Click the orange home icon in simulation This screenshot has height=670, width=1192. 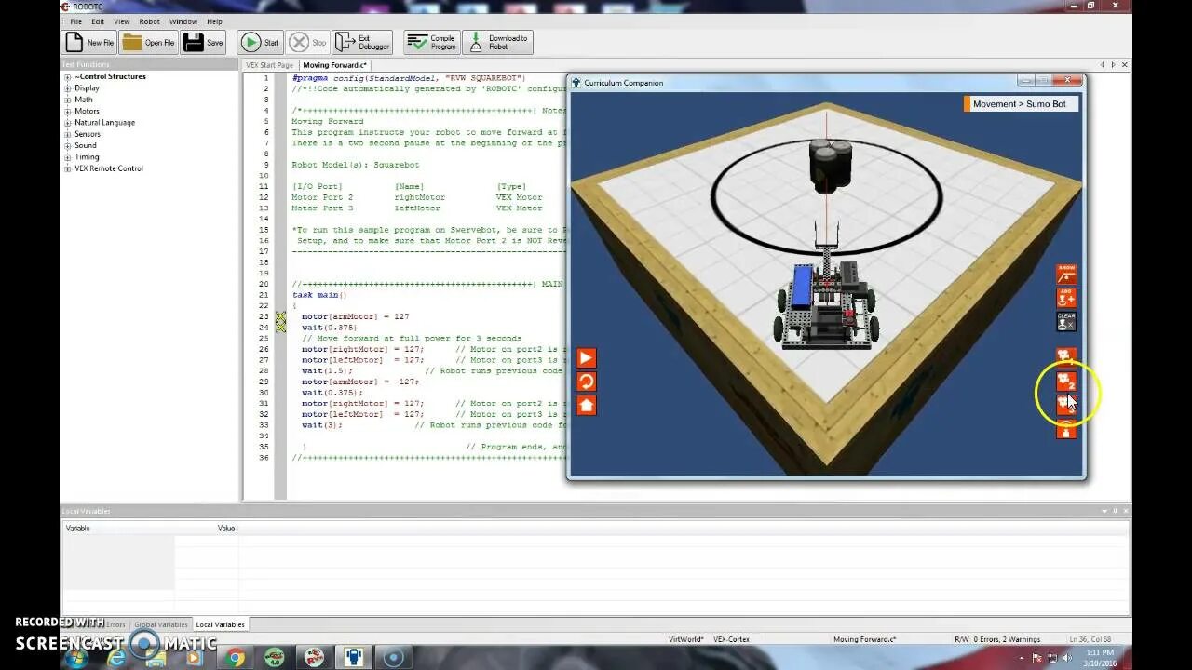tap(586, 405)
